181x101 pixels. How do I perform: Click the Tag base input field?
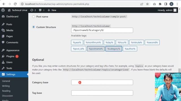pos(102,93)
